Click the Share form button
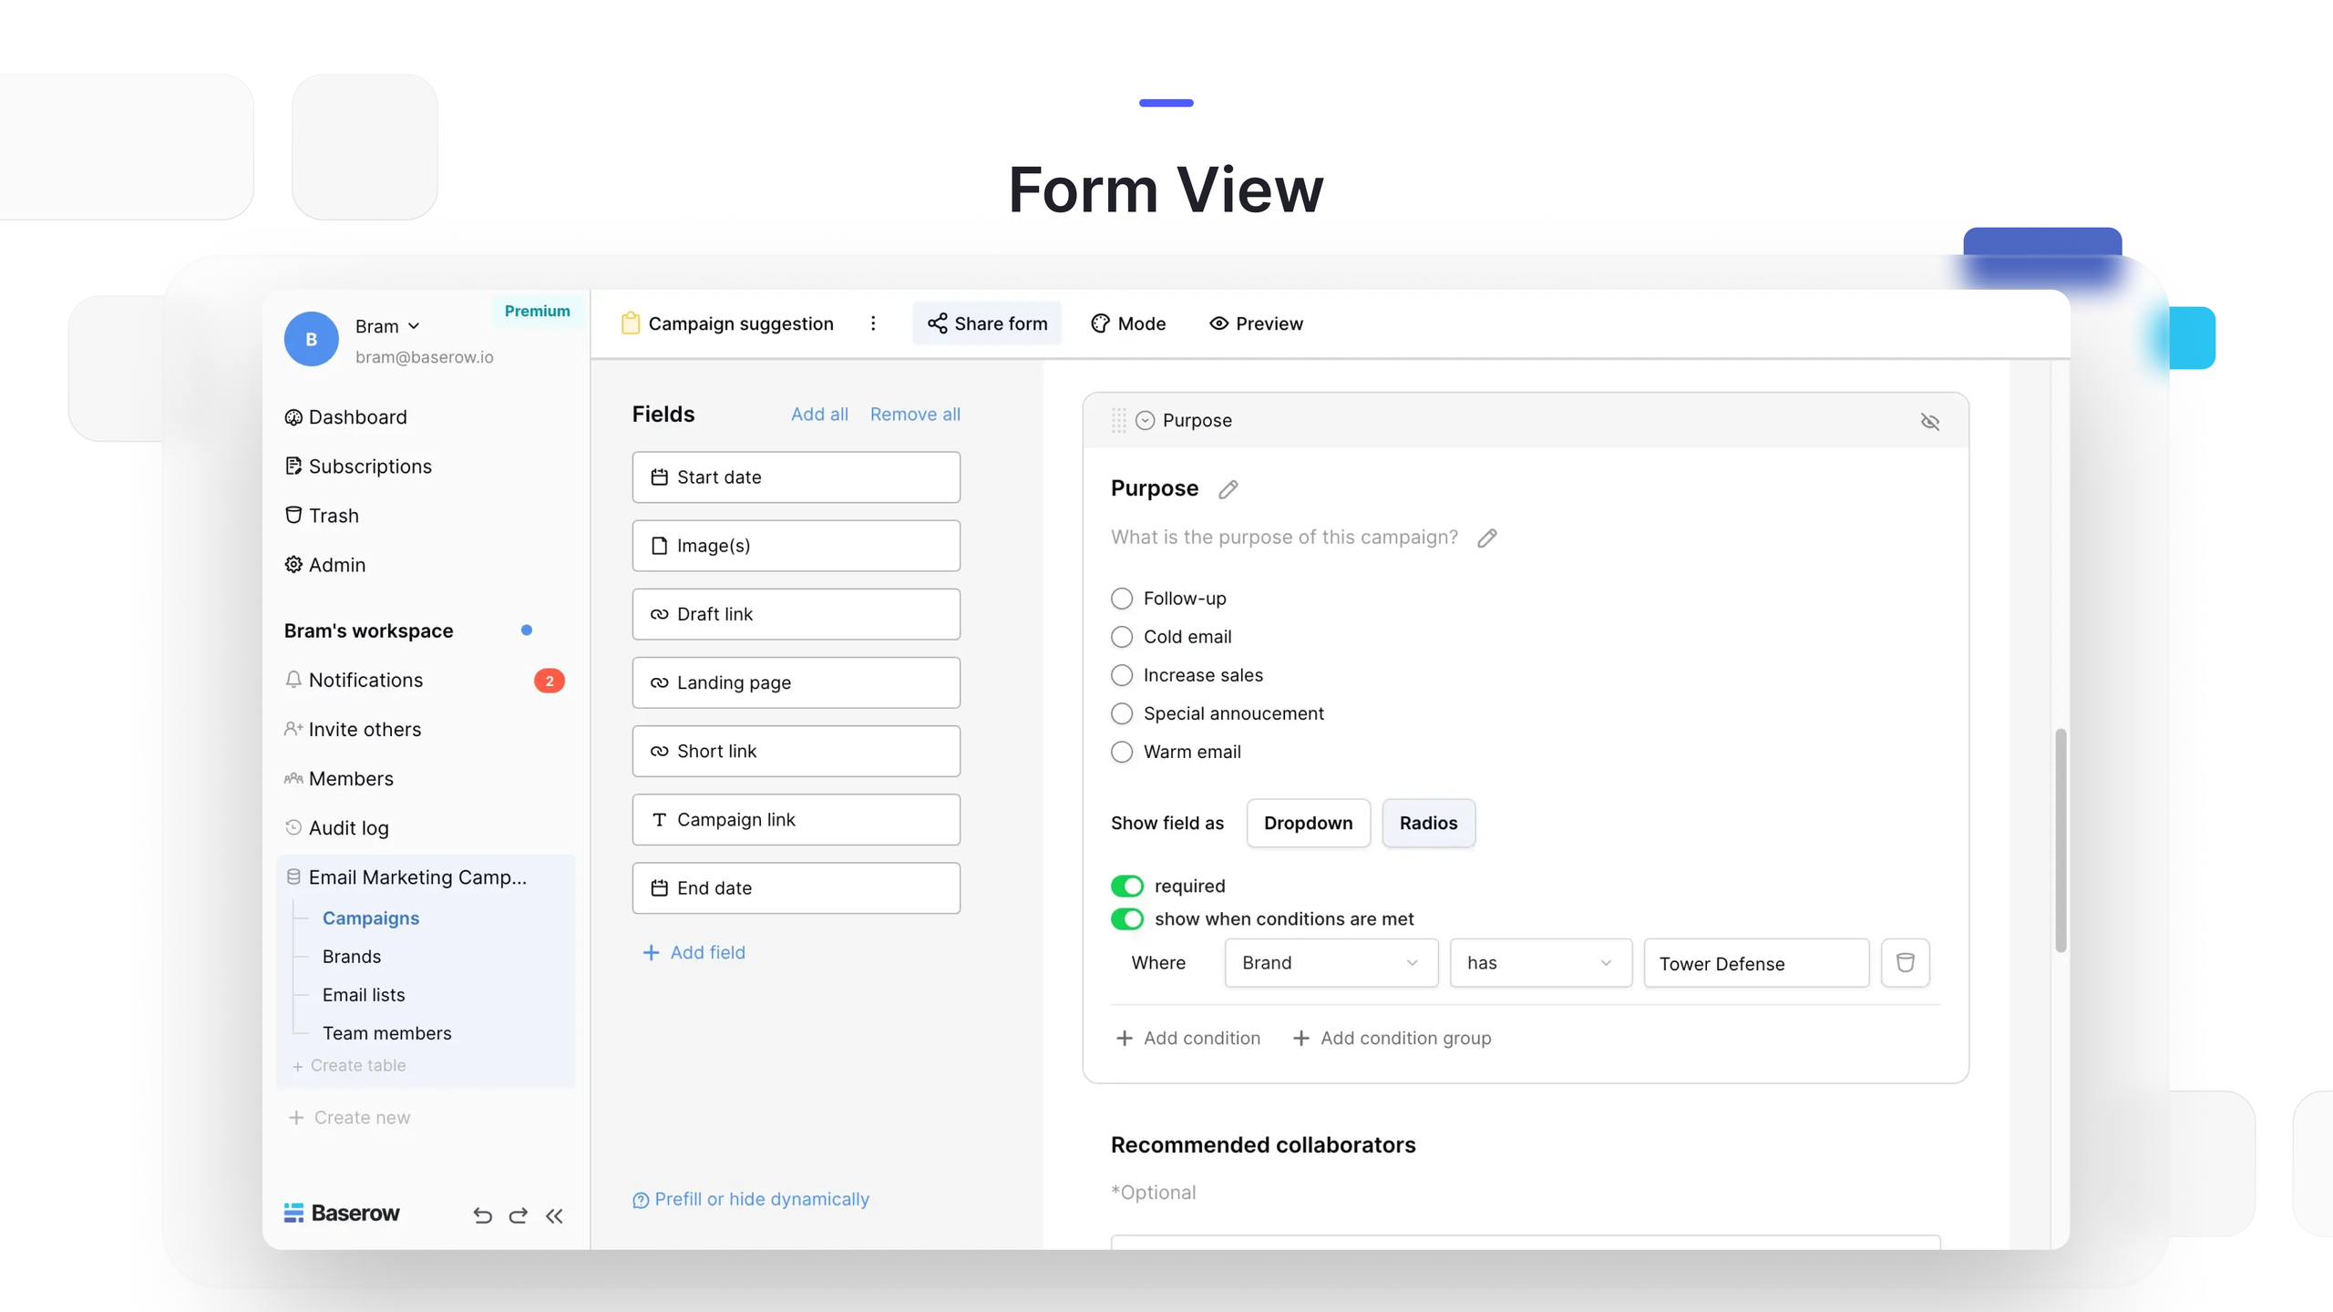This screenshot has width=2333, height=1312. tap(987, 323)
